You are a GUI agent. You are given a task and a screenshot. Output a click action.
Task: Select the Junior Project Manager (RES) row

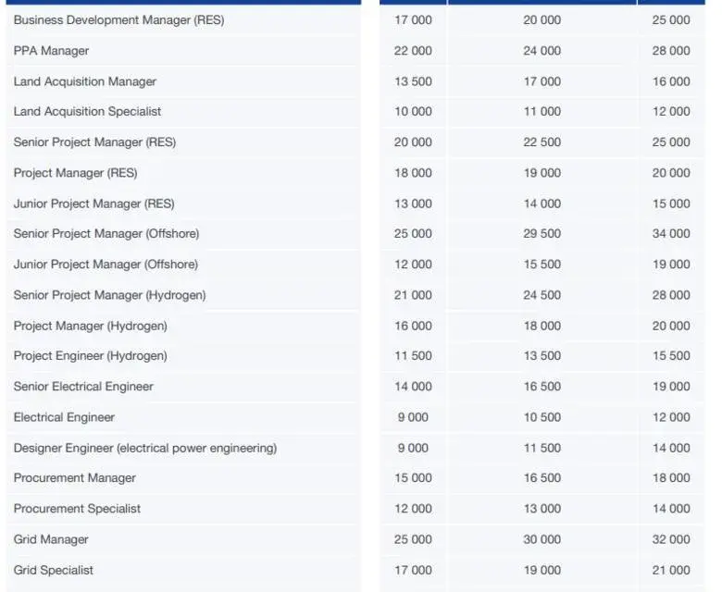pyautogui.click(x=355, y=203)
